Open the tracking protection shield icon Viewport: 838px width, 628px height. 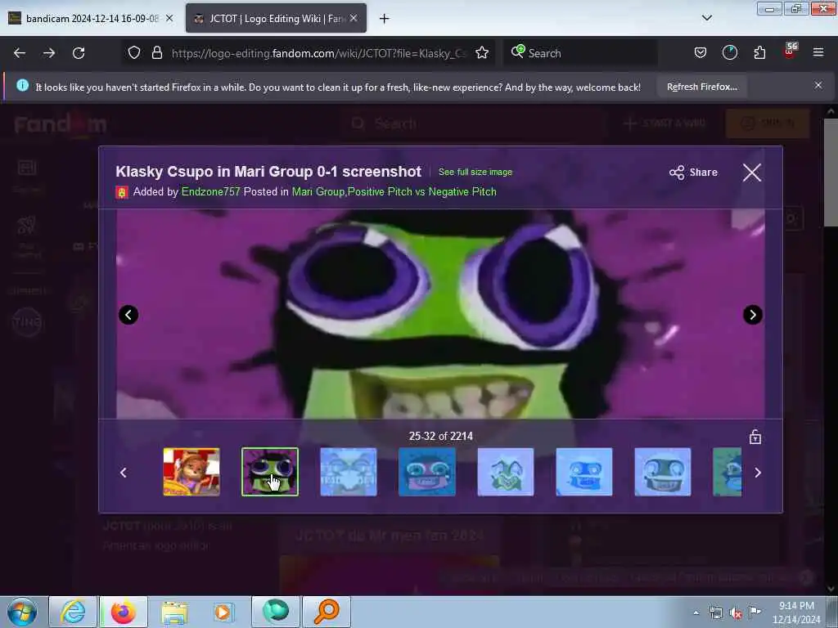134,53
